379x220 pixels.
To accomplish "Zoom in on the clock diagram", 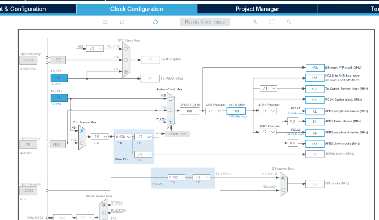I will (x=255, y=22).
